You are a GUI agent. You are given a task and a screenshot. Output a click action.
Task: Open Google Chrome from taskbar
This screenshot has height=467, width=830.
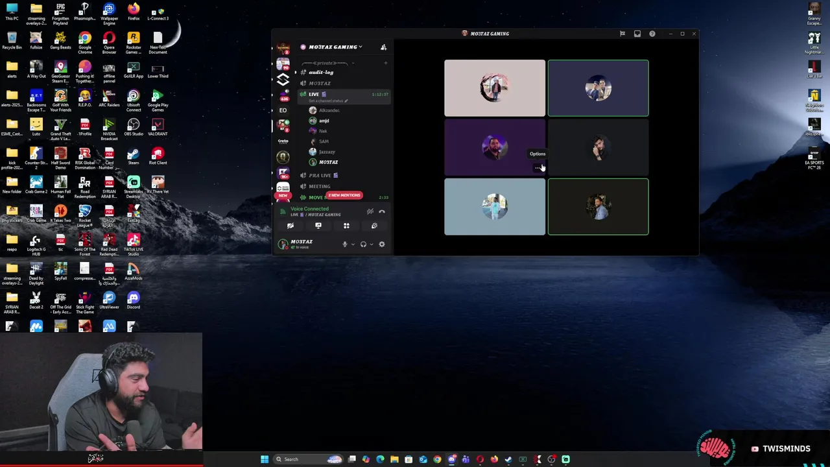[x=437, y=459]
